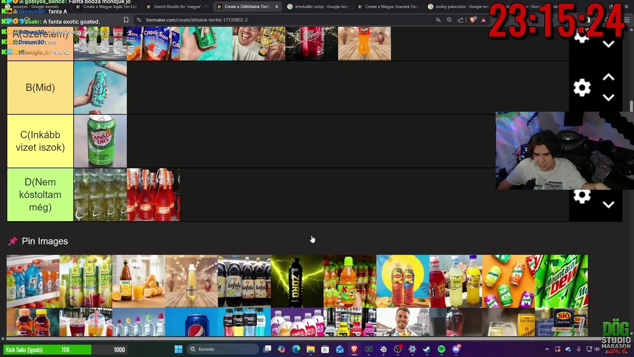Click the Capri-Sun image in A tier
The image size is (634, 357).
(x=153, y=44)
